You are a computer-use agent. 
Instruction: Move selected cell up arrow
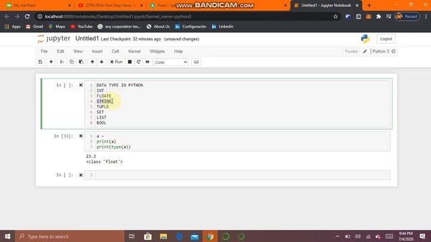(92, 62)
